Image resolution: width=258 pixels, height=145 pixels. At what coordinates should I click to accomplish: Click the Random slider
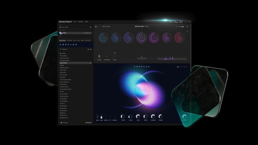115,117
